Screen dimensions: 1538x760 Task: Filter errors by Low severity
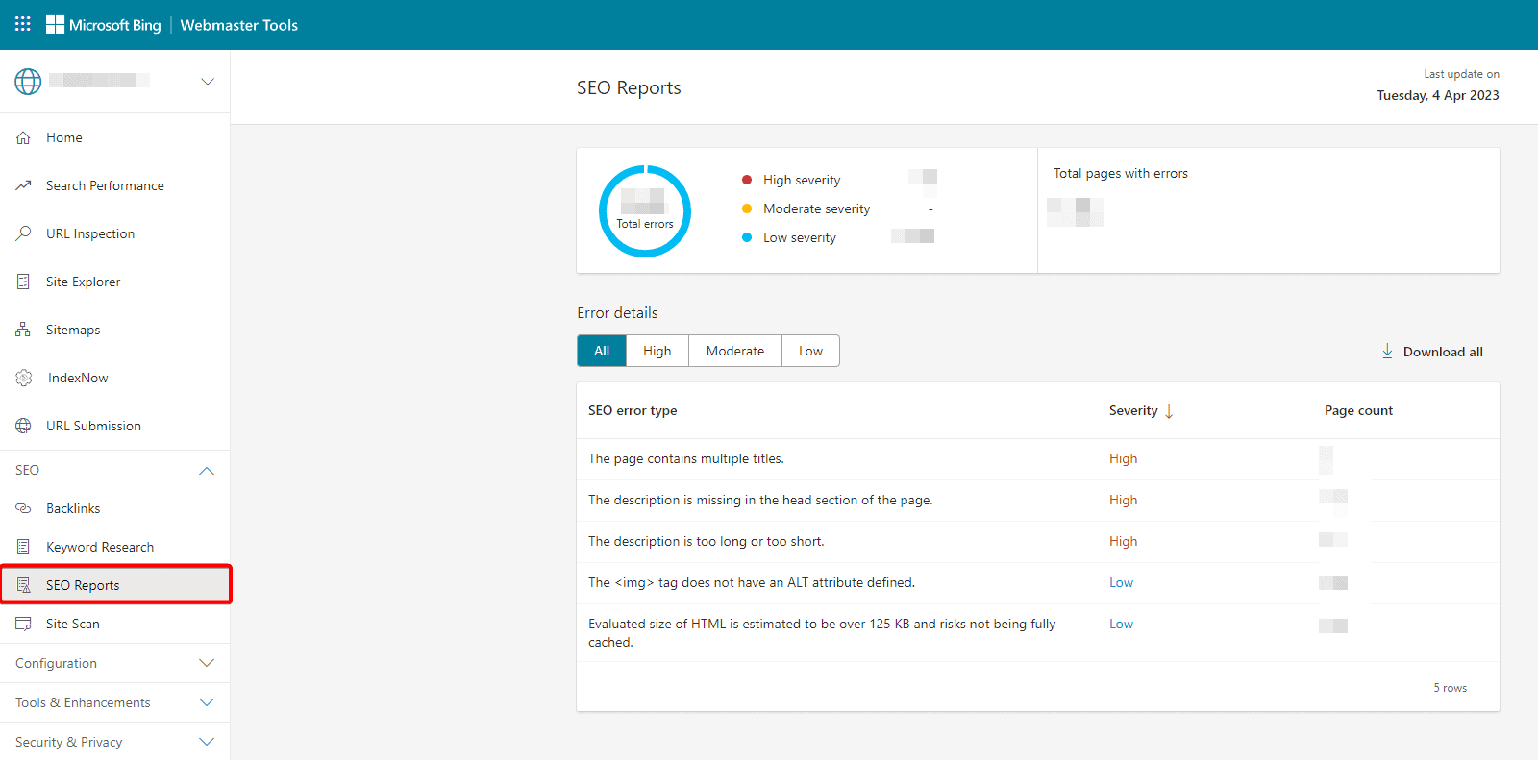(810, 351)
